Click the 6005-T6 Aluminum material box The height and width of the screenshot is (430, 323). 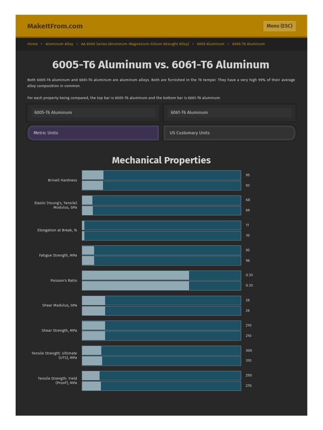93,113
